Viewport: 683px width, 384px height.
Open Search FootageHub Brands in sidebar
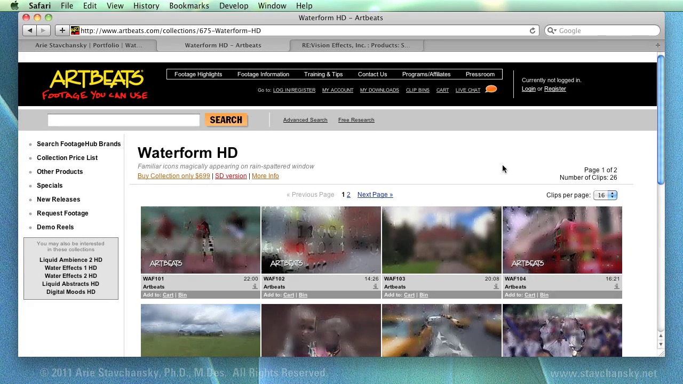(78, 144)
